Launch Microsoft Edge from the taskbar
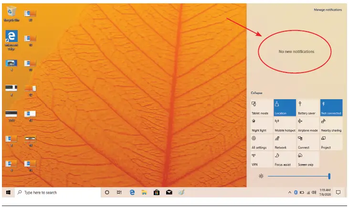The image size is (349, 207). tap(132, 192)
